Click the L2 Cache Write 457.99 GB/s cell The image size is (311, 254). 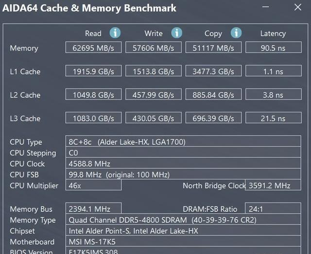pyautogui.click(x=154, y=95)
